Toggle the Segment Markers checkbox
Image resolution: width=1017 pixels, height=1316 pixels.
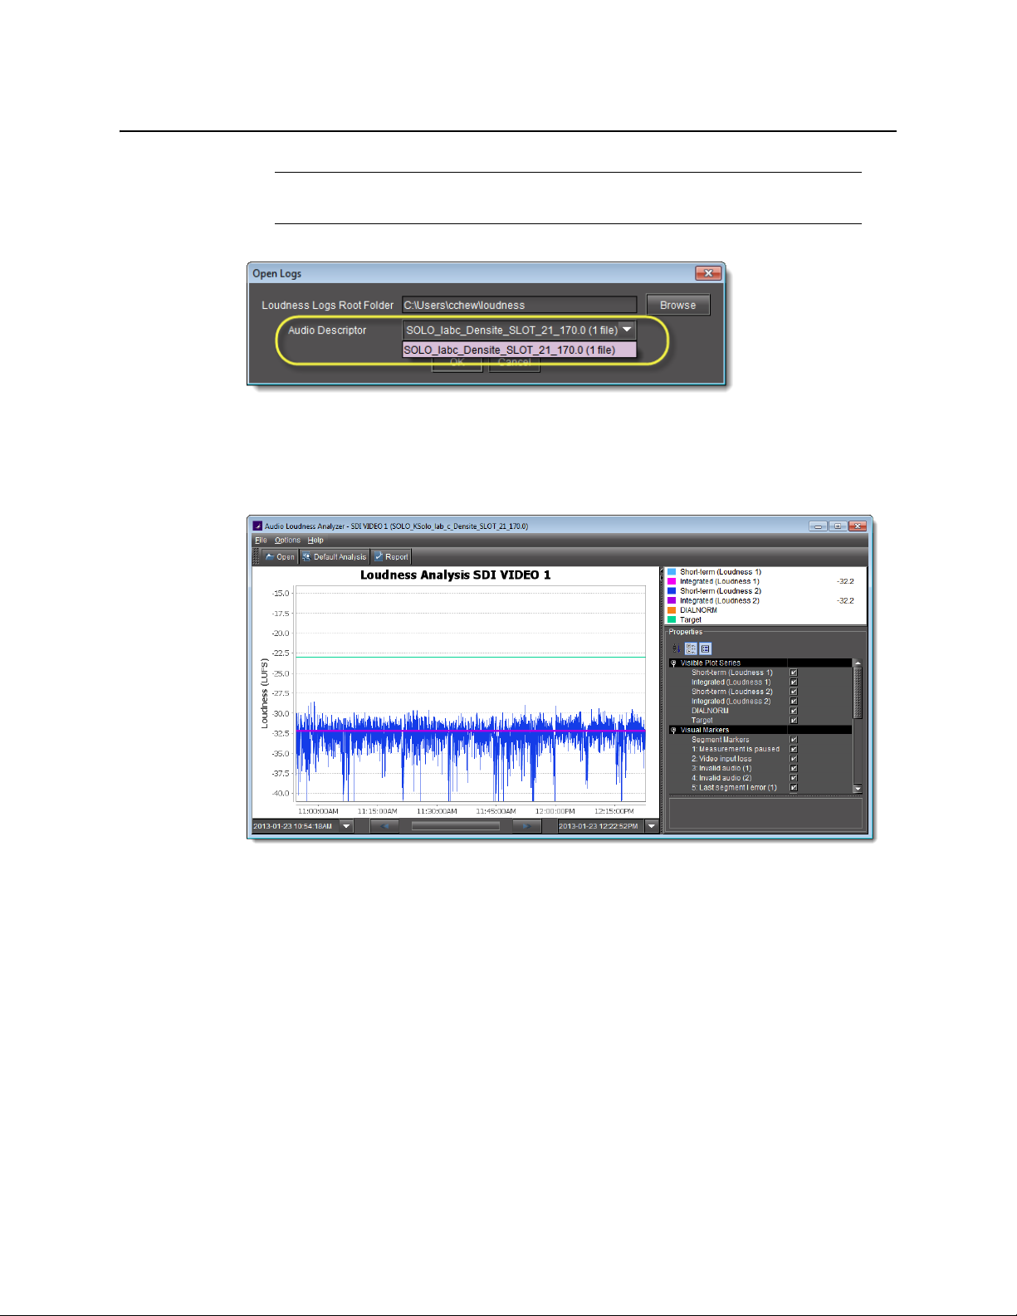[794, 740]
